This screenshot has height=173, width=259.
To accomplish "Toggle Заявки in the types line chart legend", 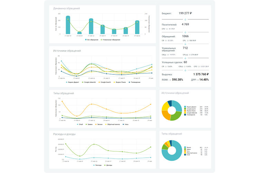I will click(89, 124).
